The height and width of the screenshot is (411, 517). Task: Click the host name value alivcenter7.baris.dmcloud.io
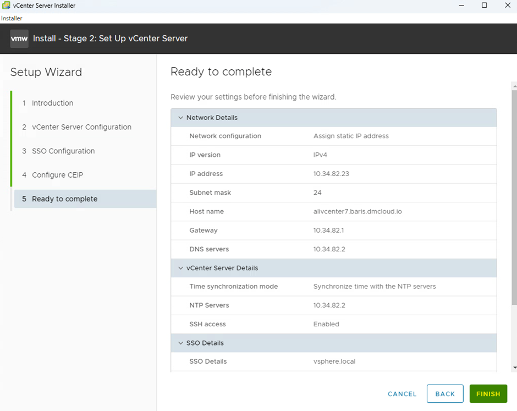click(358, 211)
